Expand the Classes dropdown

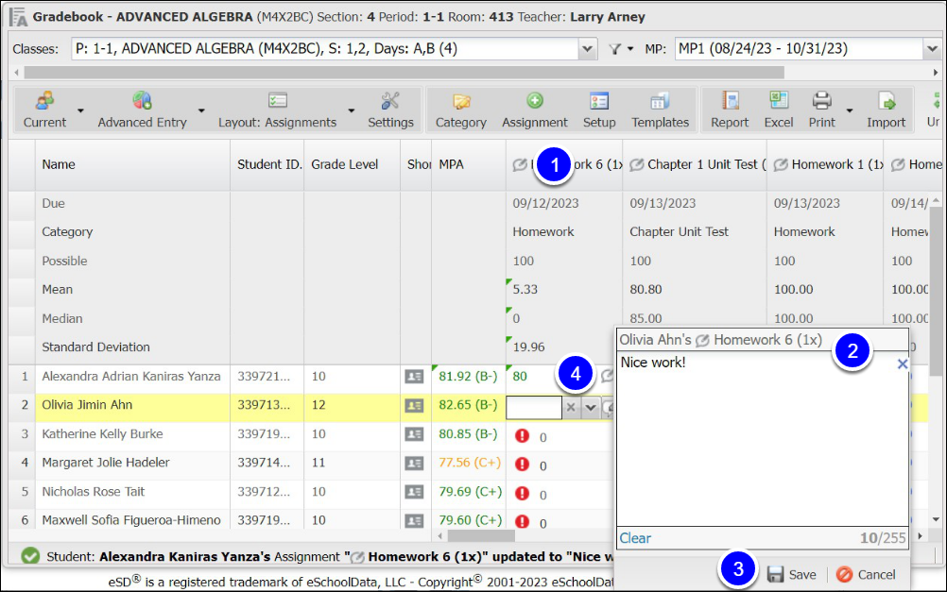[587, 49]
